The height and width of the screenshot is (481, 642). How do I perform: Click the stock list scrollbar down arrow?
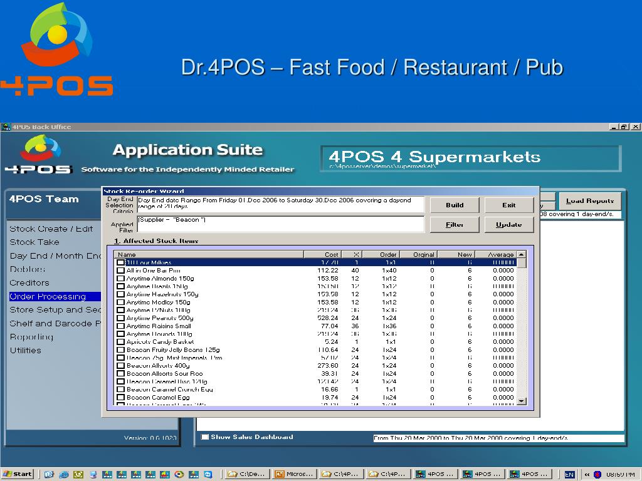[521, 401]
